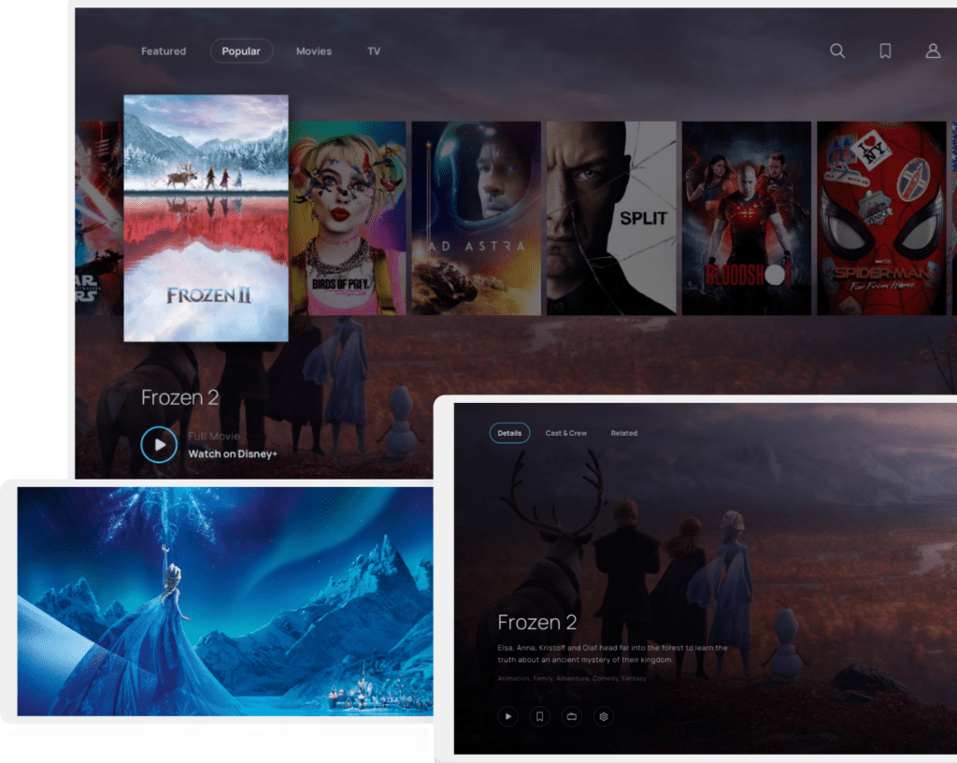Open the bookmarks icon in top bar
Image resolution: width=957 pixels, height=763 pixels.
click(x=885, y=50)
